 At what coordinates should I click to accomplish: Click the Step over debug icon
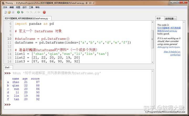pos(28,12)
